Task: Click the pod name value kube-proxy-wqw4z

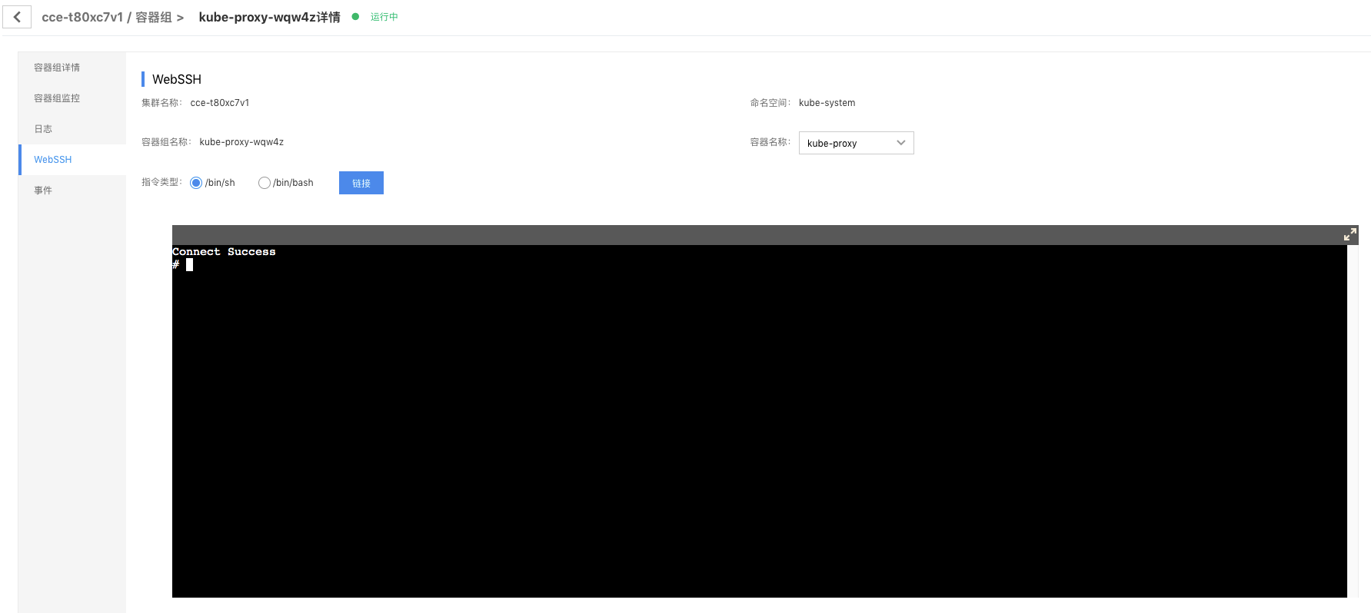Action: pyautogui.click(x=241, y=142)
